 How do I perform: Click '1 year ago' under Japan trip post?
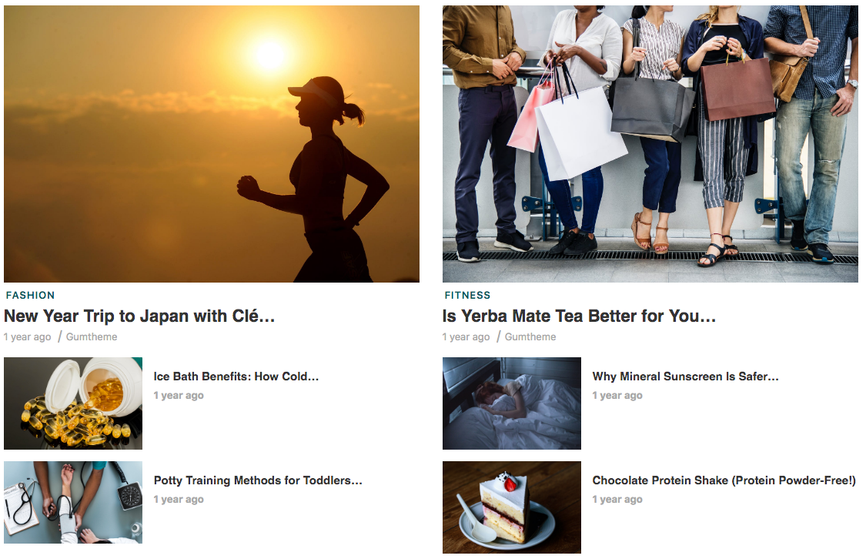point(28,337)
